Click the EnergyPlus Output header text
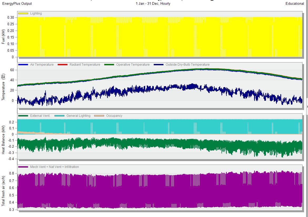Screen dimensions: 308x217 pos(17,4)
